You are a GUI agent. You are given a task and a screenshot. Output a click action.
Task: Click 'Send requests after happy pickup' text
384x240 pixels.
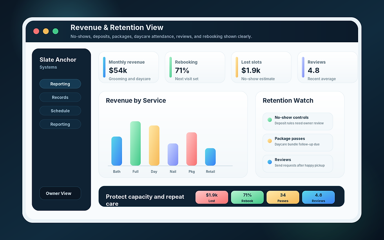[299, 165]
